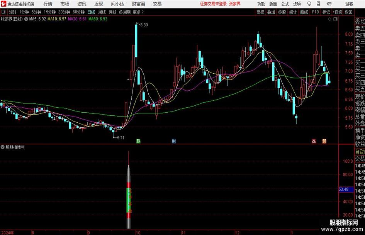Open the 选项 menu
Screen dimensions: 365x235
pyautogui.click(x=297, y=4)
